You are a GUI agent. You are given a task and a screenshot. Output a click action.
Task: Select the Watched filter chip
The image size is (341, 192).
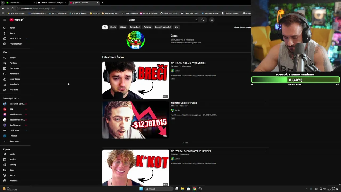point(147,27)
